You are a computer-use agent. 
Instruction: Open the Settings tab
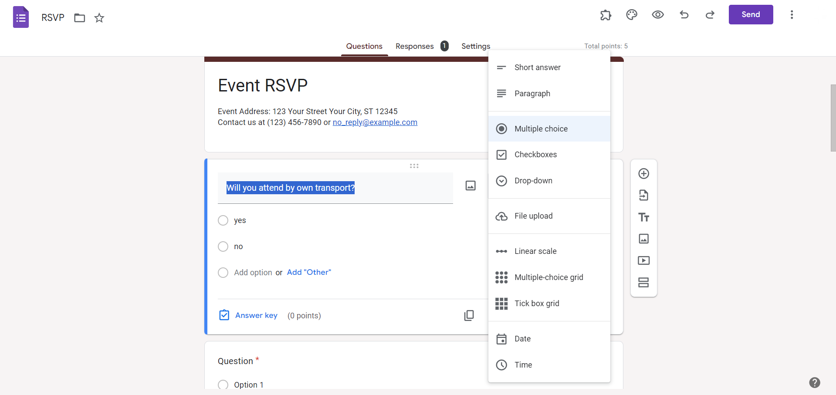coord(476,46)
